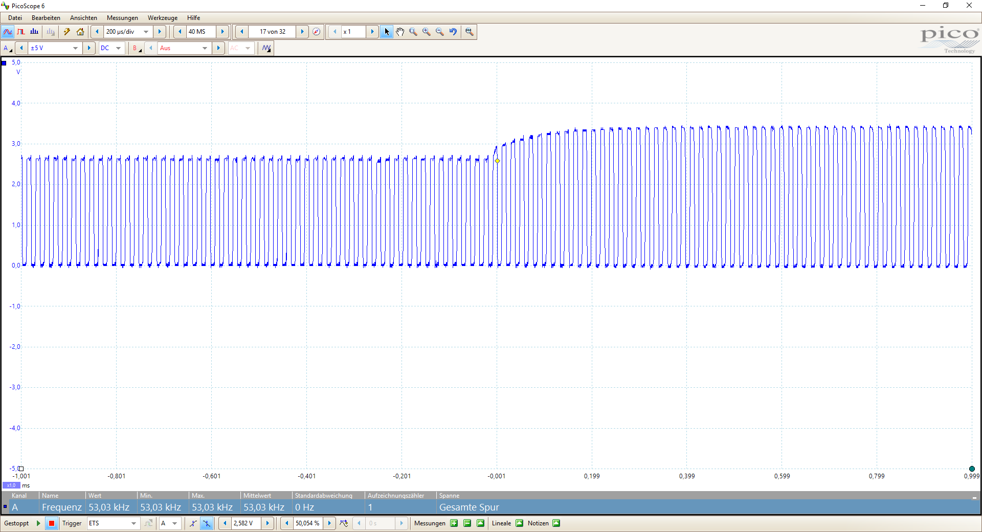The image size is (982, 532).
Task: Toggle rising edge trigger button
Action: click(193, 523)
